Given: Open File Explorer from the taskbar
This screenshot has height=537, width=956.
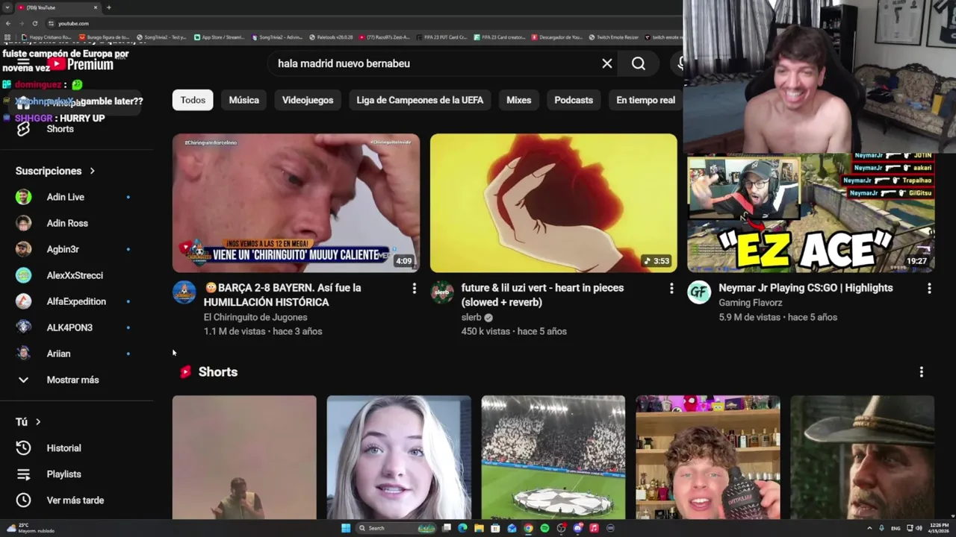Looking at the screenshot, I should [479, 528].
